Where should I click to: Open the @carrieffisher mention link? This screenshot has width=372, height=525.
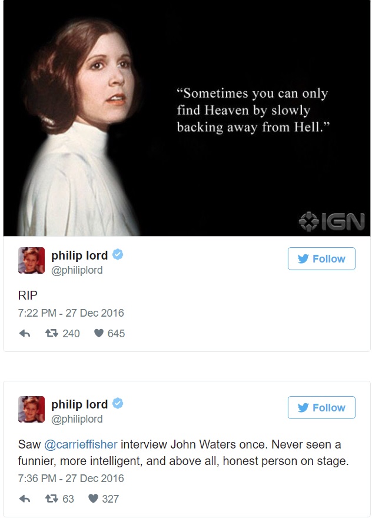[81, 444]
